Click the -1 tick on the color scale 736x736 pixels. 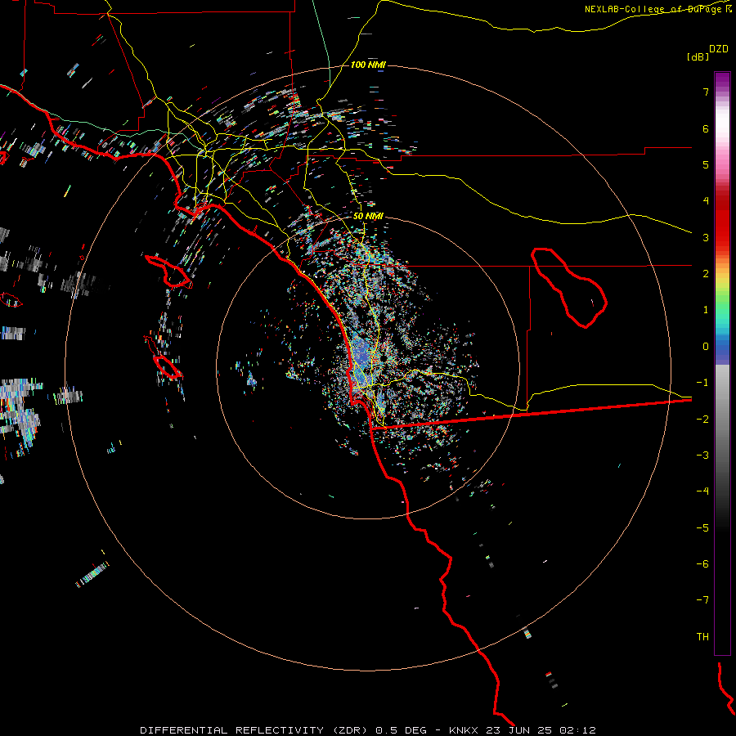pyautogui.click(x=702, y=383)
